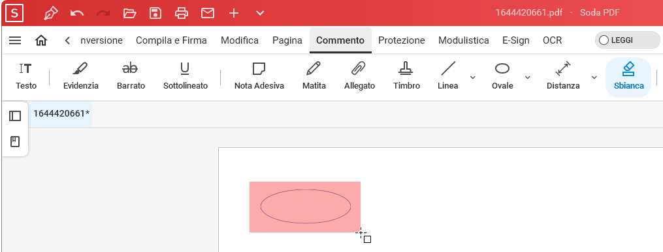Choose the Sottolineato underline tool
The height and width of the screenshot is (252, 663).
point(186,76)
